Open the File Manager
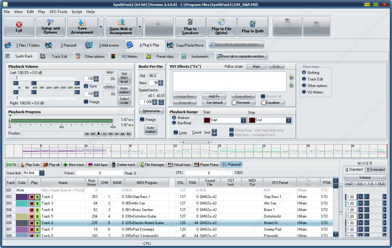392x248 pixels. point(152,165)
